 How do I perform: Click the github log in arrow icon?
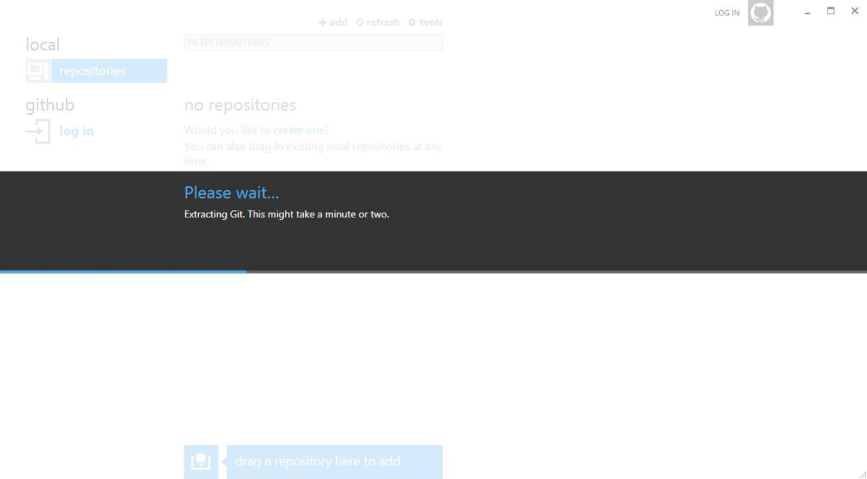pyautogui.click(x=38, y=131)
